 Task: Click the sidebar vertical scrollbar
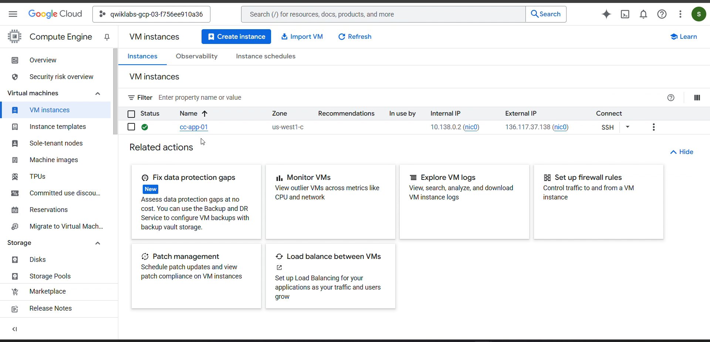[115, 92]
